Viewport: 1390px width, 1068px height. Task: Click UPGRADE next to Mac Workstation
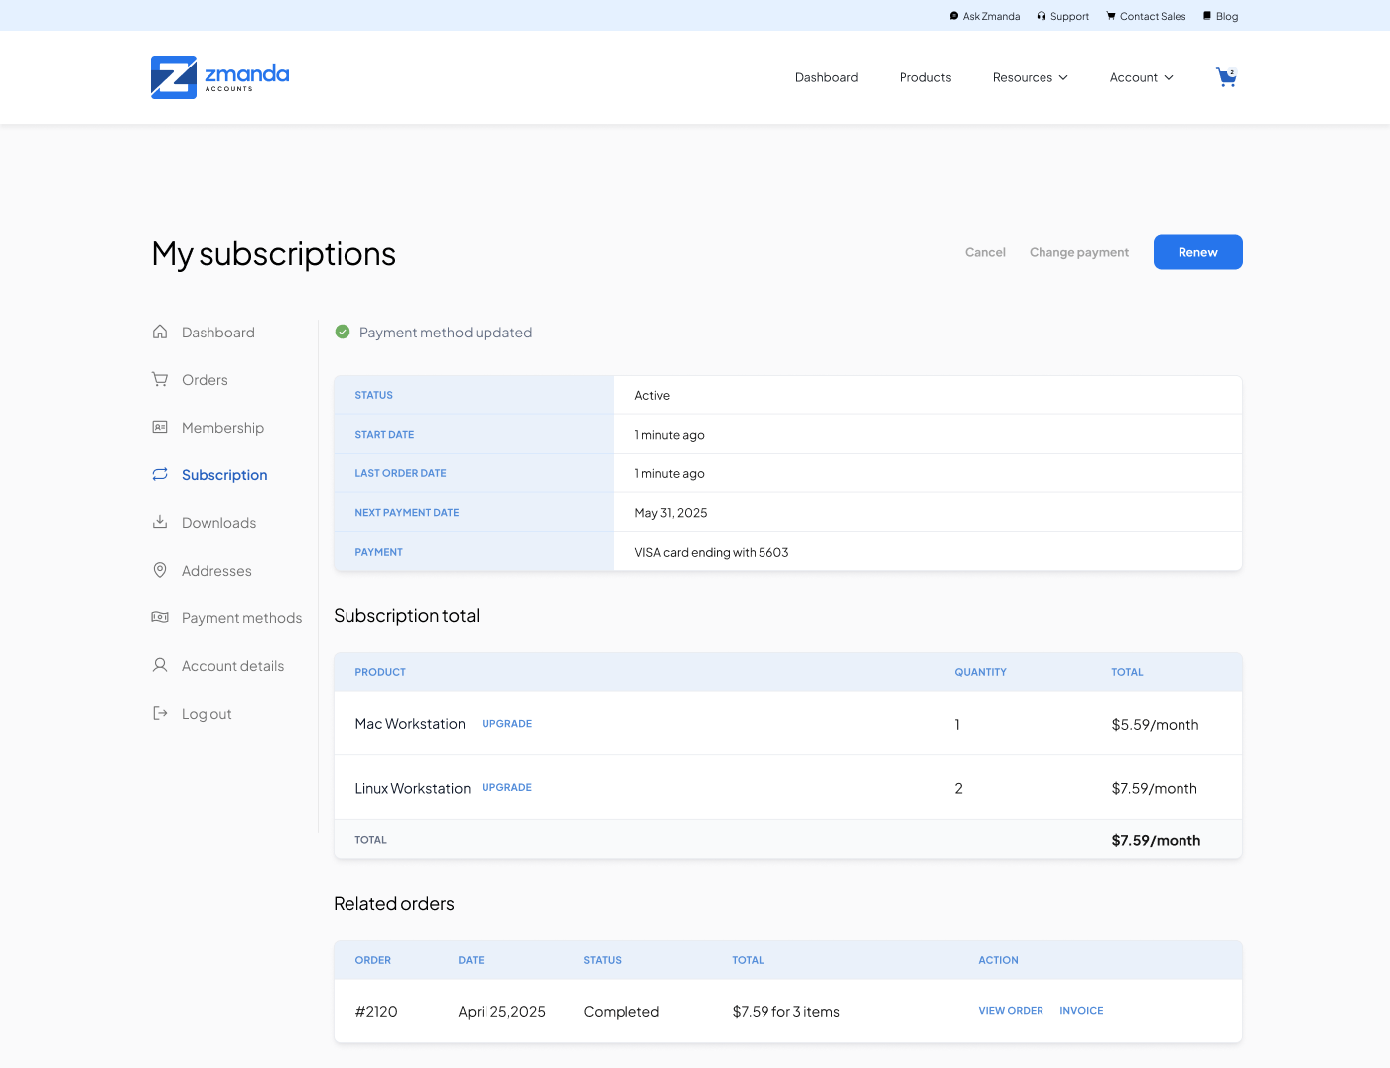coord(507,724)
